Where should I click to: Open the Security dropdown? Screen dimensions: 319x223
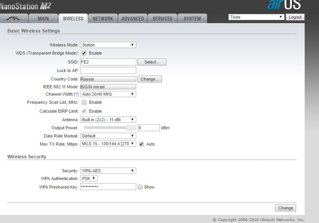click(x=108, y=171)
